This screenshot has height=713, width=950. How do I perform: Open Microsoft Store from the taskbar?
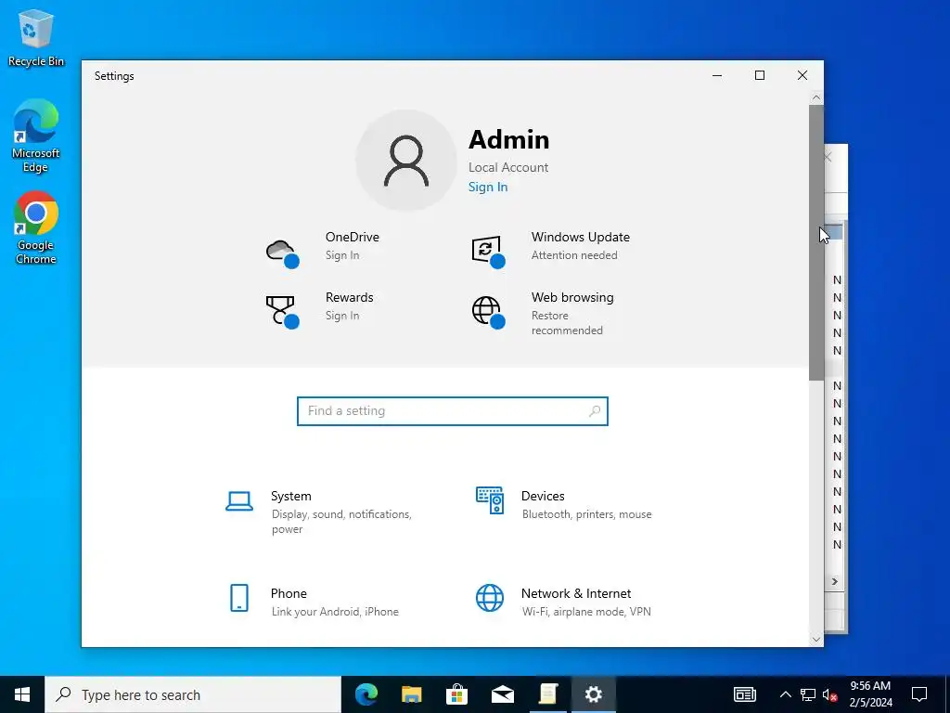click(456, 694)
